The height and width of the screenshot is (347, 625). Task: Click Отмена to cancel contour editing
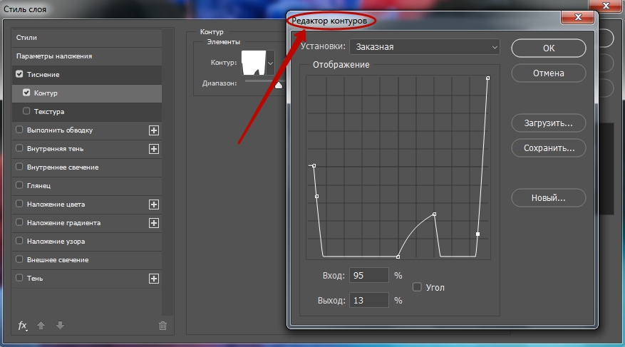coord(549,73)
